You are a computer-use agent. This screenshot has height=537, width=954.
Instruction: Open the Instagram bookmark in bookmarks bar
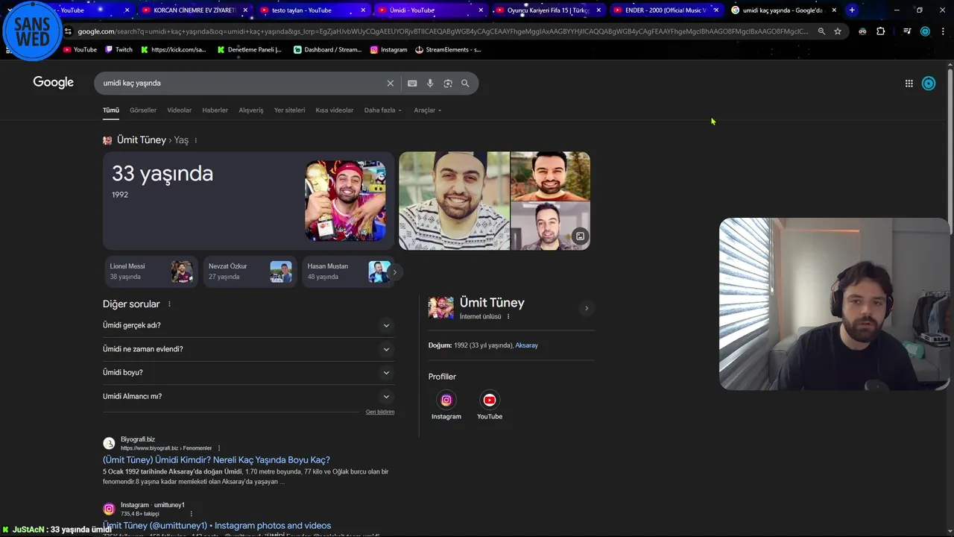tap(388, 50)
